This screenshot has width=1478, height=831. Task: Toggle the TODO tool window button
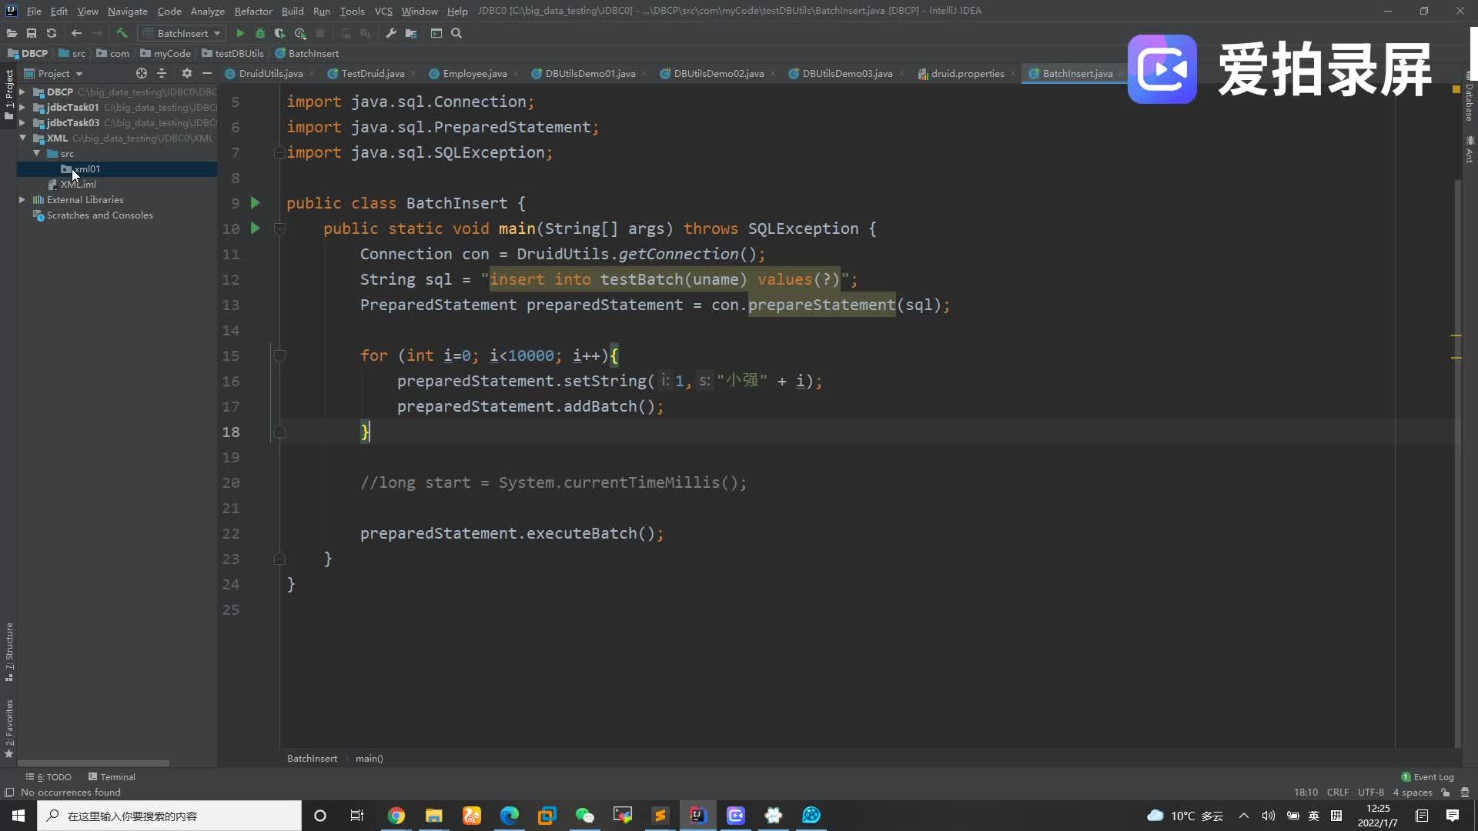[x=48, y=777]
